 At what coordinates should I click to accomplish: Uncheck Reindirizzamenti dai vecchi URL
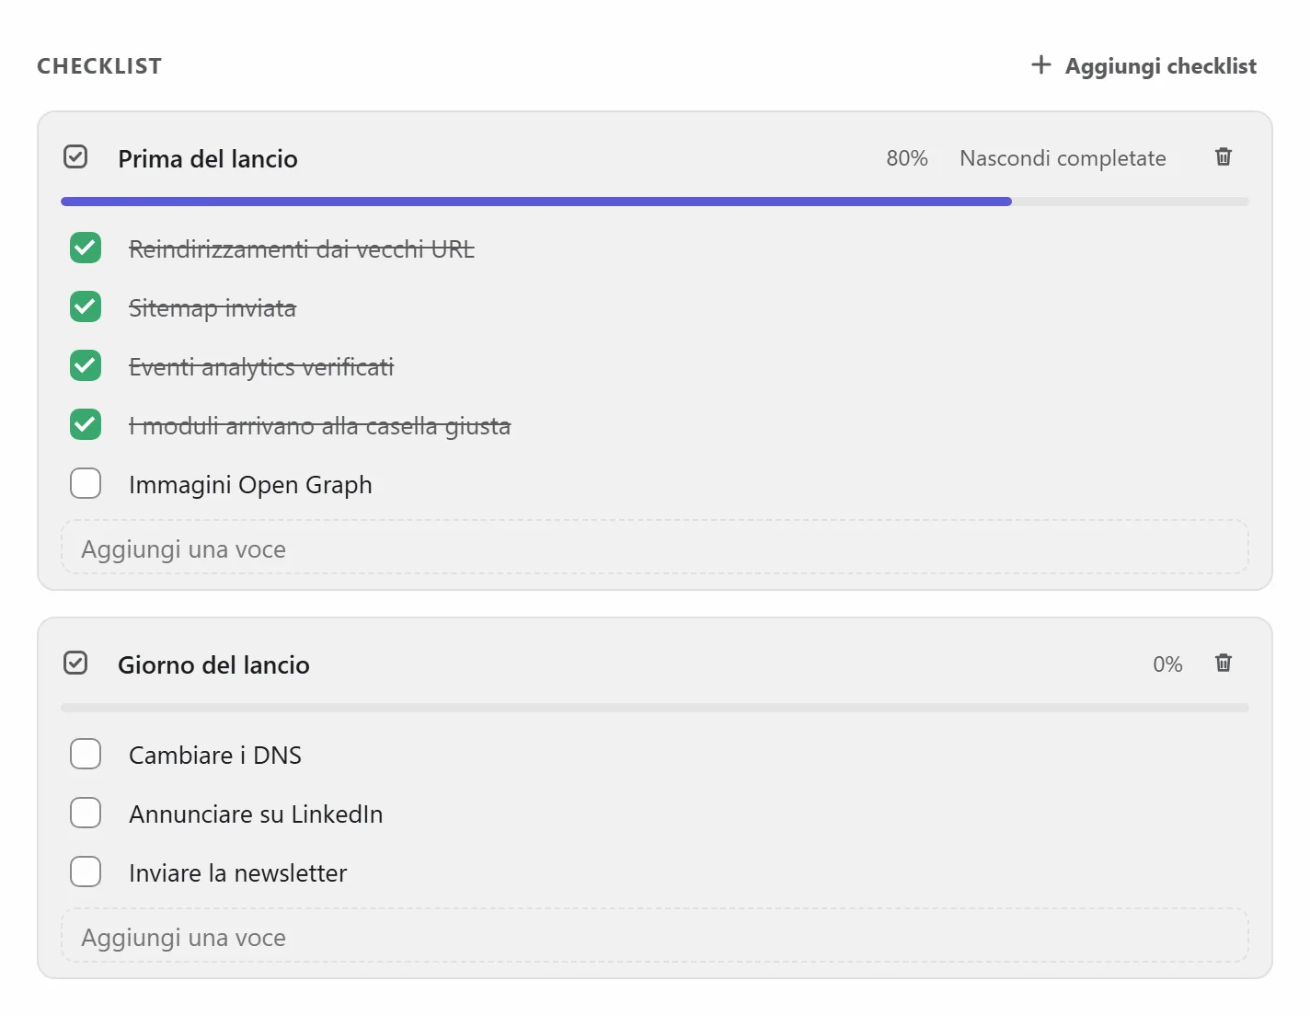[x=86, y=248]
